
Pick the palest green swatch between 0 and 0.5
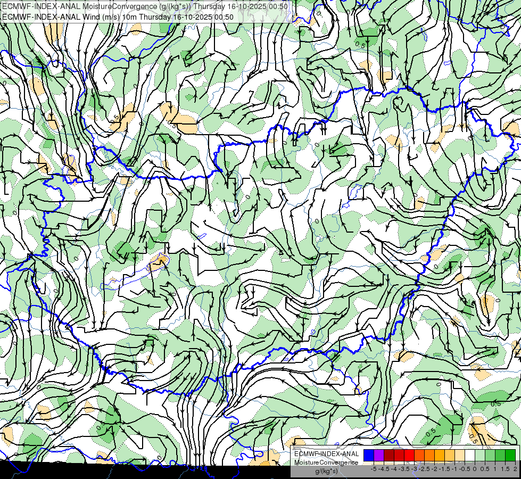pos(480,456)
